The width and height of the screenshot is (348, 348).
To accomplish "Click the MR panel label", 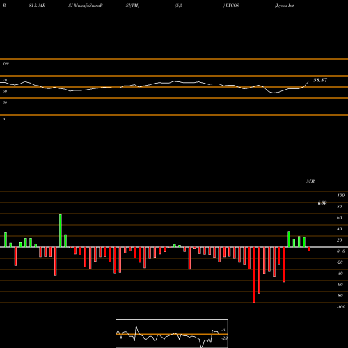I will click(310, 181).
